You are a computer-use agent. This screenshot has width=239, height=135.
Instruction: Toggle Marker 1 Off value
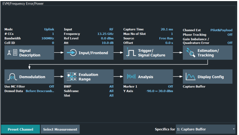coord(170,87)
